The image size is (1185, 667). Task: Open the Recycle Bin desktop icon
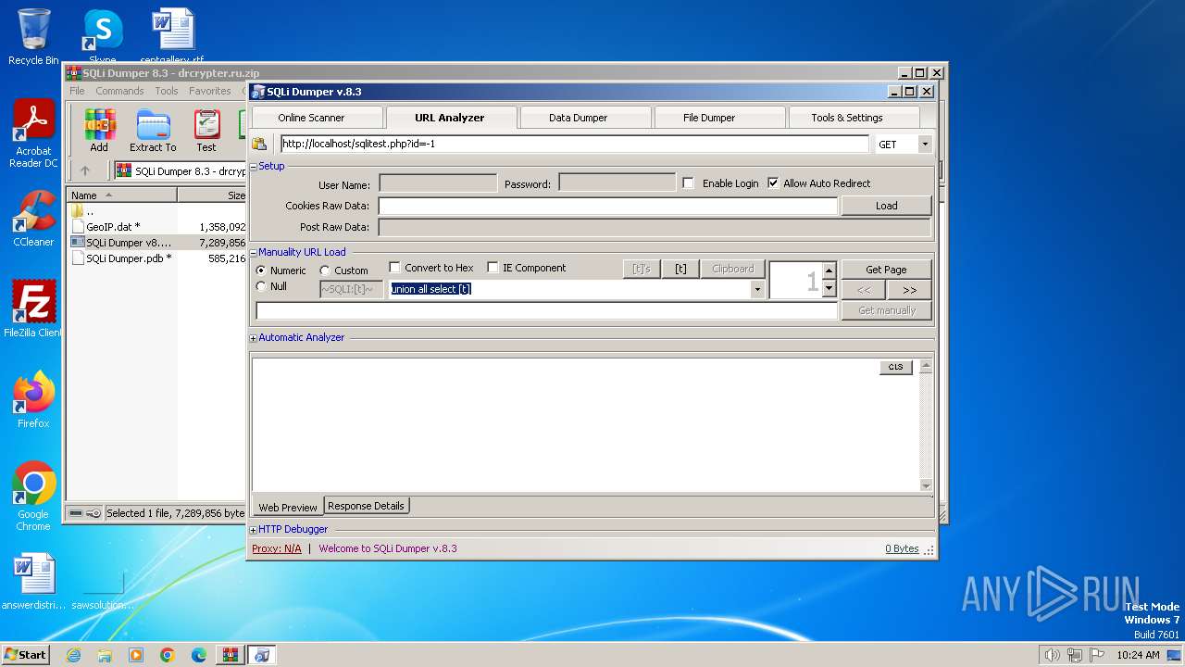point(33,37)
